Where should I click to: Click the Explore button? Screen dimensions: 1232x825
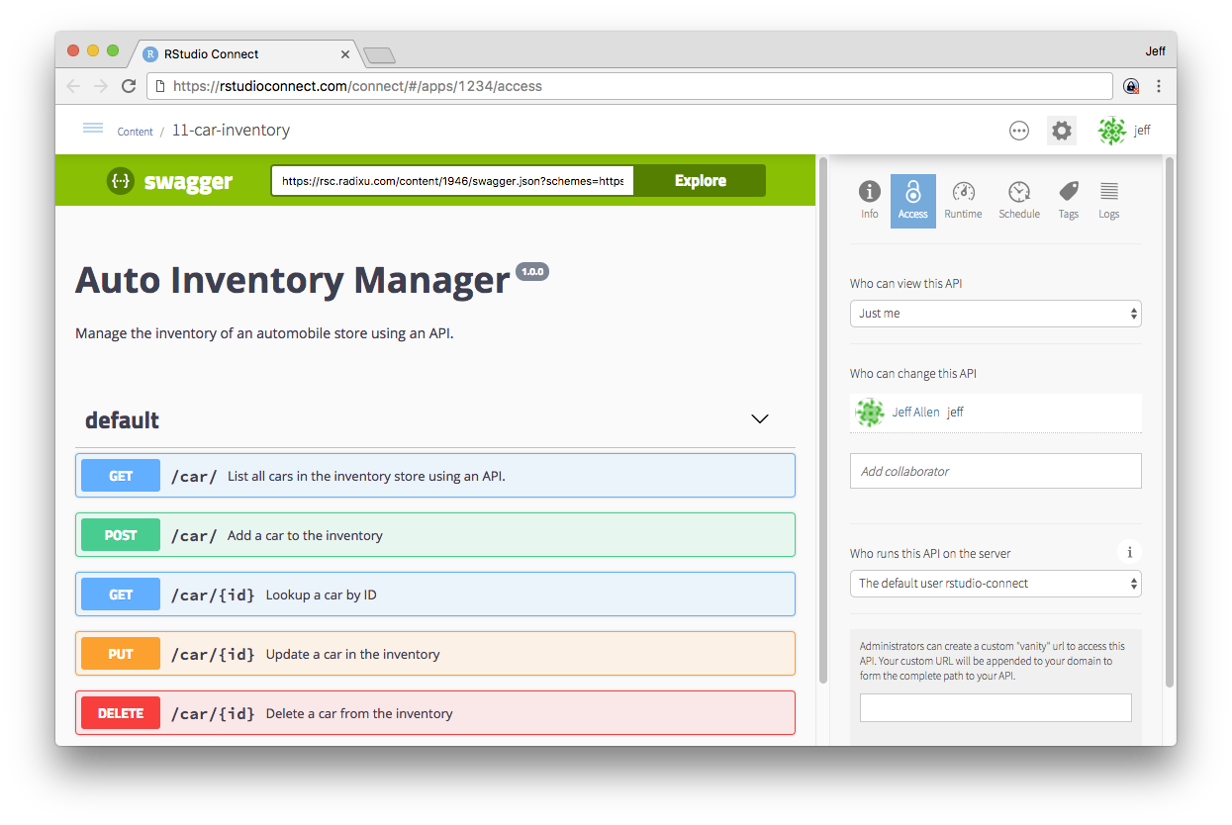pos(700,181)
